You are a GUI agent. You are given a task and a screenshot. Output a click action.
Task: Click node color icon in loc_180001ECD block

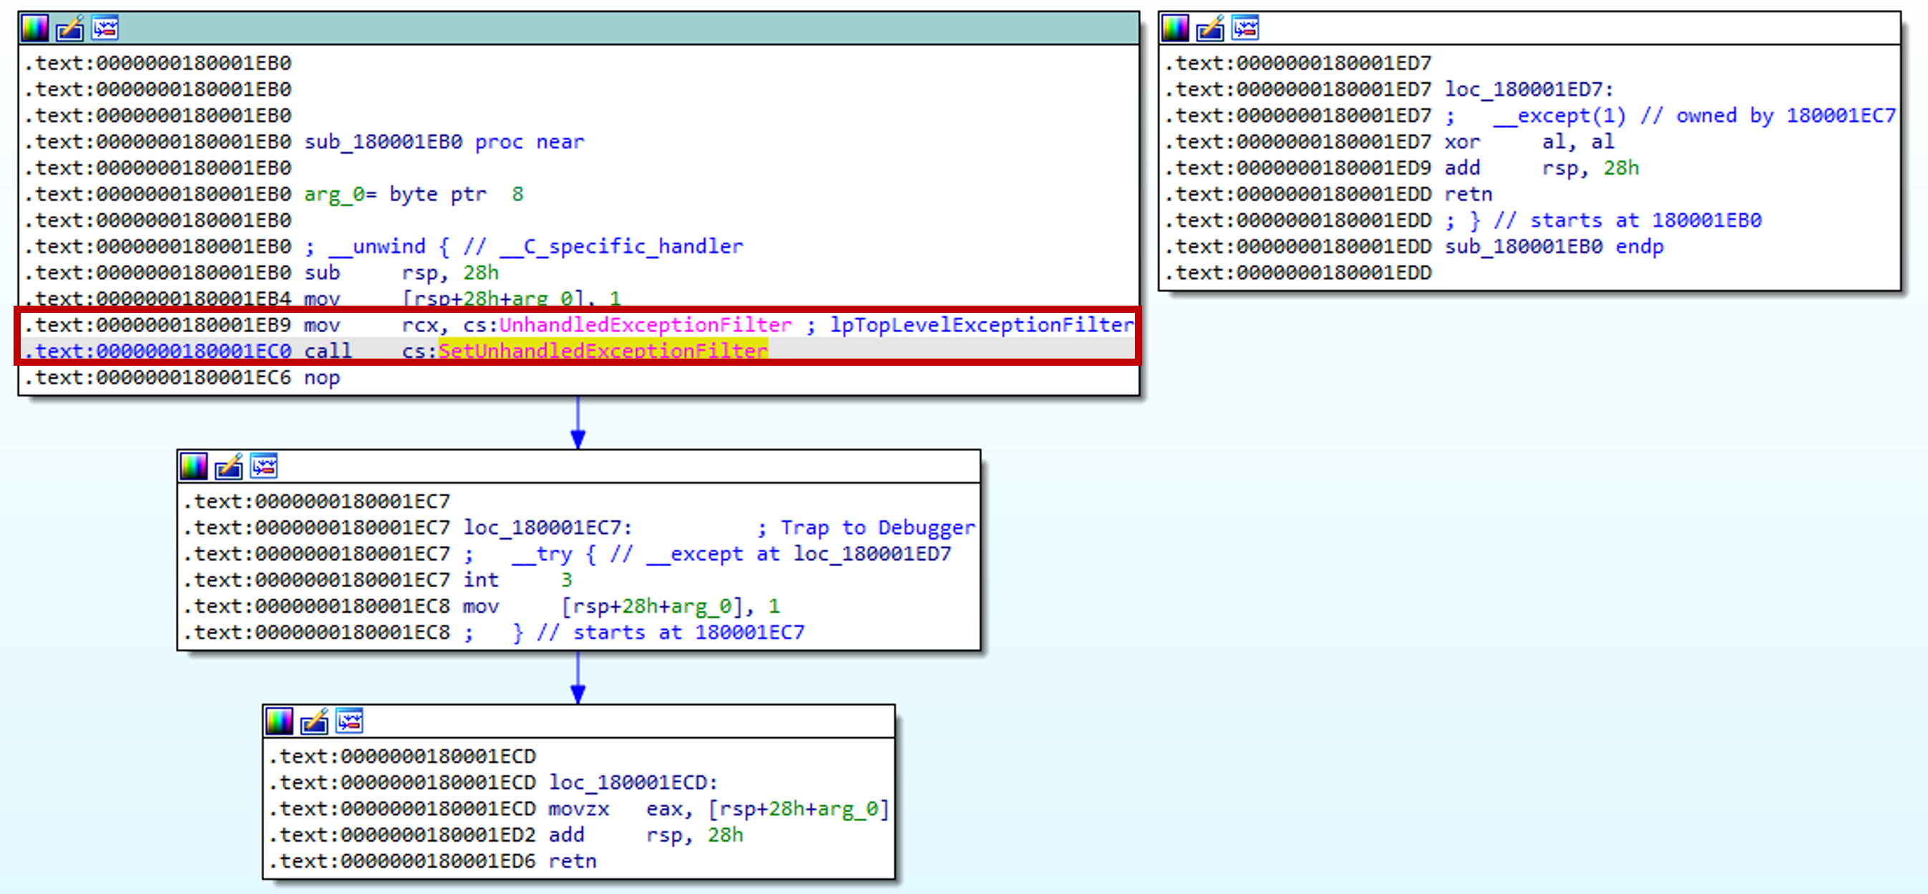[x=278, y=721]
